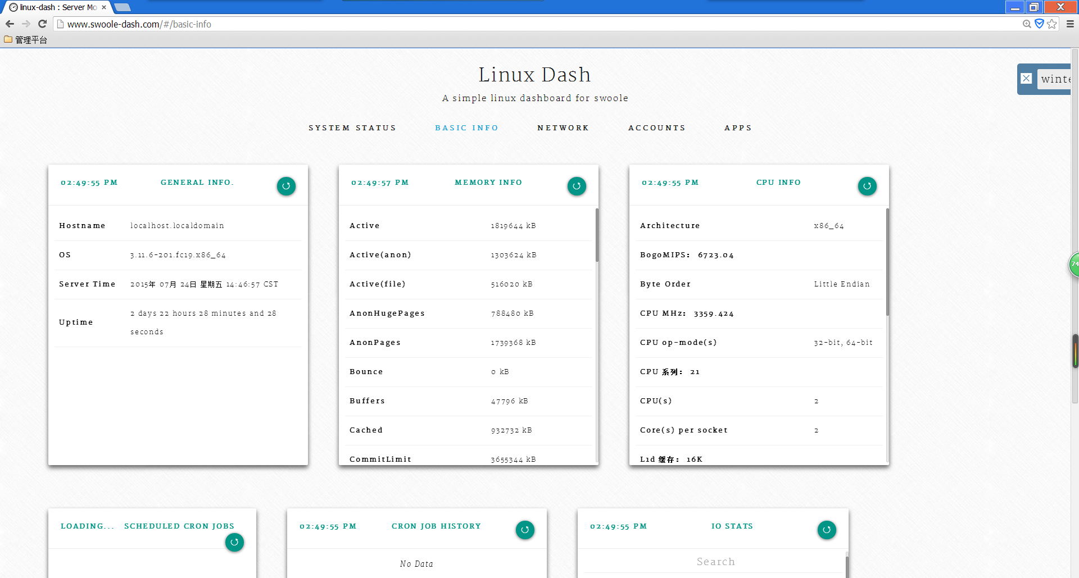This screenshot has width=1079, height=578.
Task: Click the browser back arrow
Action: pyautogui.click(x=10, y=24)
